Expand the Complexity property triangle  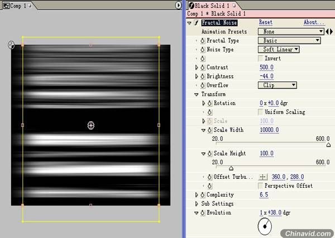197,195
